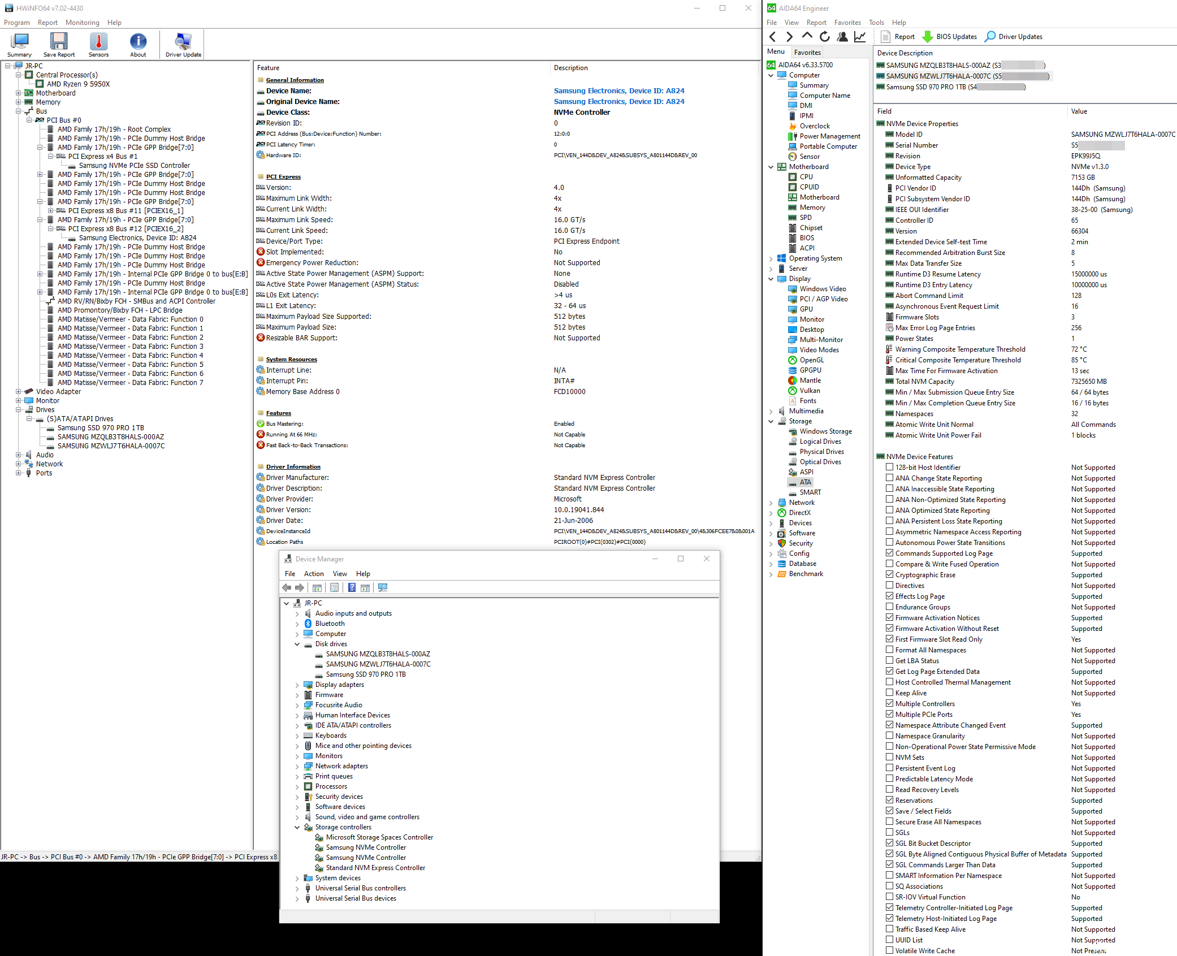The image size is (1177, 956).
Task: Toggle Reservations checkbox
Action: coord(890,800)
